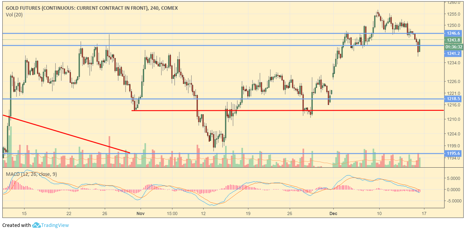
Task: Click the 15:00 time axis label
Action: [x=172, y=213]
